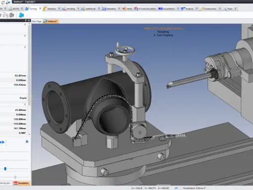Click the Operation tab icon
The height and width of the screenshot is (190, 253).
pyautogui.click(x=104, y=9)
